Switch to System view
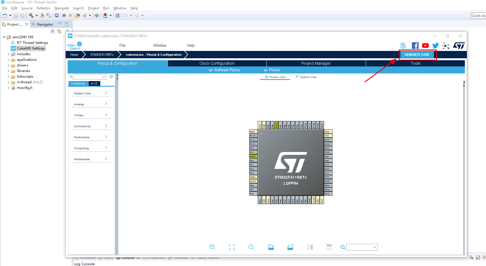This screenshot has width=486, height=266. [306, 77]
